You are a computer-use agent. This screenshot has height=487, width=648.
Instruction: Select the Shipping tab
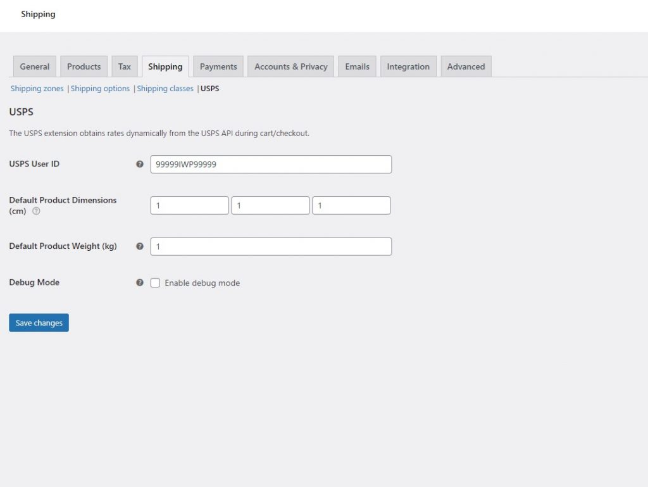click(165, 66)
